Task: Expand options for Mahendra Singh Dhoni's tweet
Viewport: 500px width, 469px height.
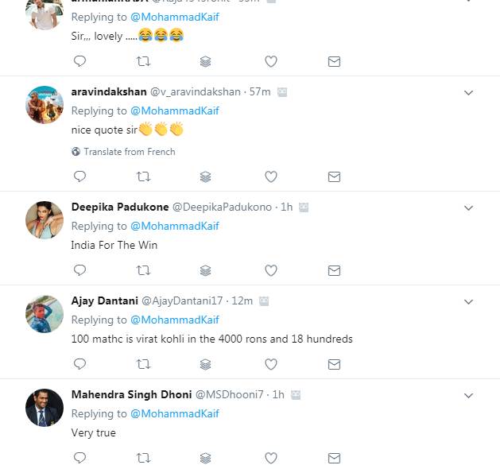Action: (468, 396)
